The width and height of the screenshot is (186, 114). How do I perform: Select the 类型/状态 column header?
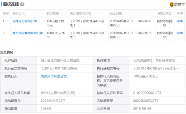click(x=165, y=13)
